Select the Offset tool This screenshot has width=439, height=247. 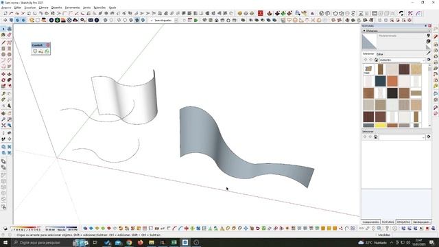coord(9,86)
